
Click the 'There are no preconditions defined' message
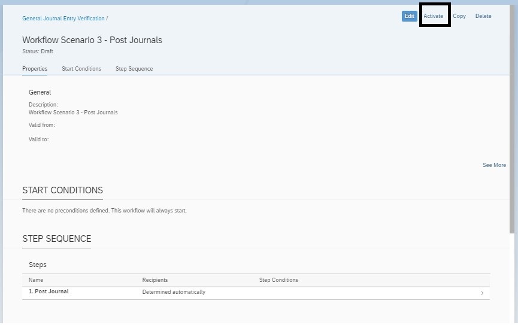pyautogui.click(x=104, y=211)
